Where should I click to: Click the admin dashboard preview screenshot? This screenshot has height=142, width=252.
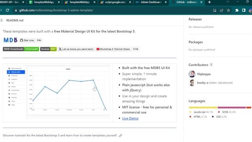click(x=58, y=92)
